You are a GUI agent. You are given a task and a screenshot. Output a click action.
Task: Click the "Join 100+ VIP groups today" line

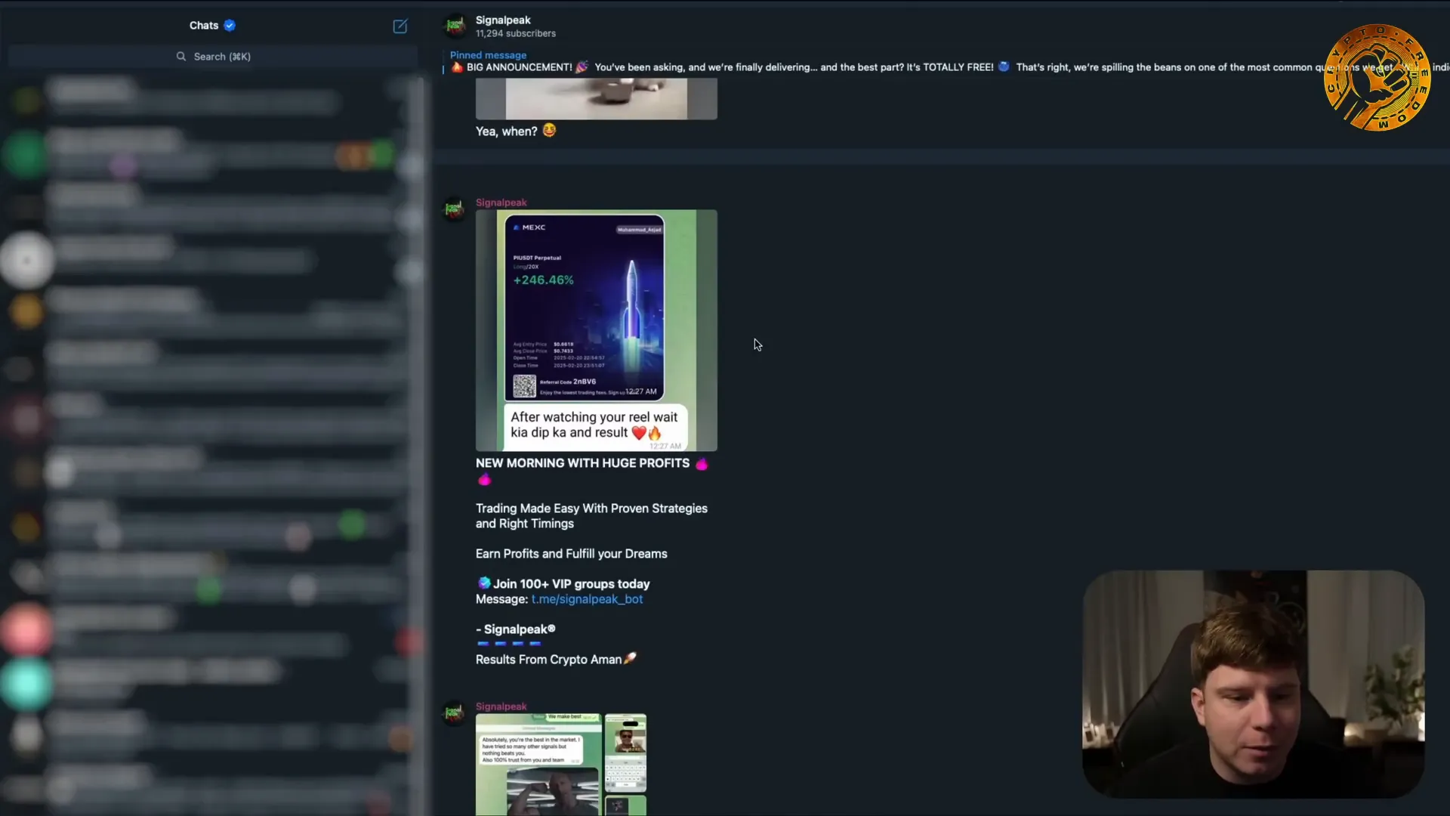point(563,584)
